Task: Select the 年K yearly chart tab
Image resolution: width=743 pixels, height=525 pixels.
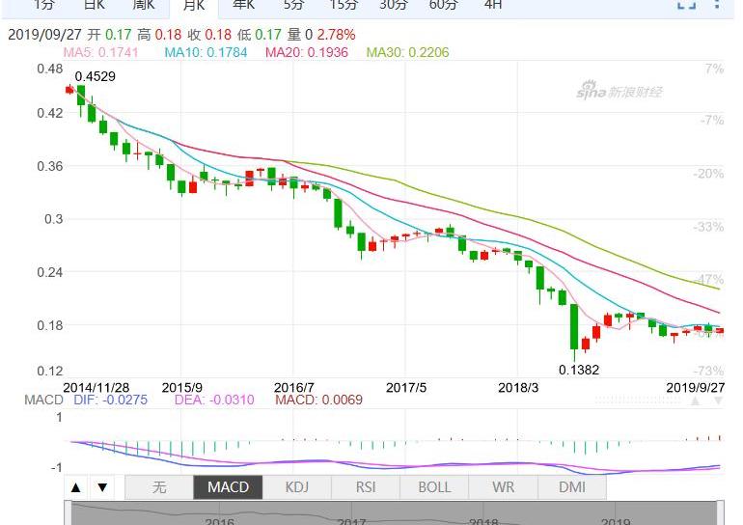Action: pos(244,5)
